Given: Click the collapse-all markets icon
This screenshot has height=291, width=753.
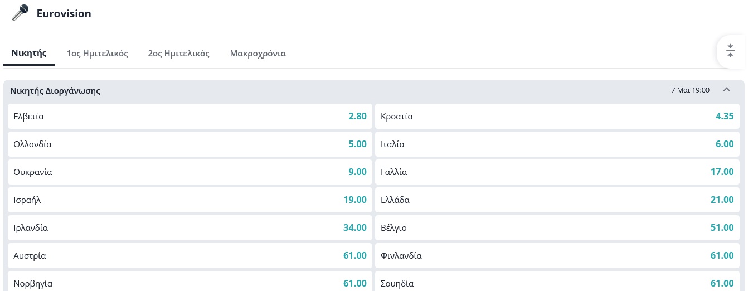Looking at the screenshot, I should [x=730, y=51].
